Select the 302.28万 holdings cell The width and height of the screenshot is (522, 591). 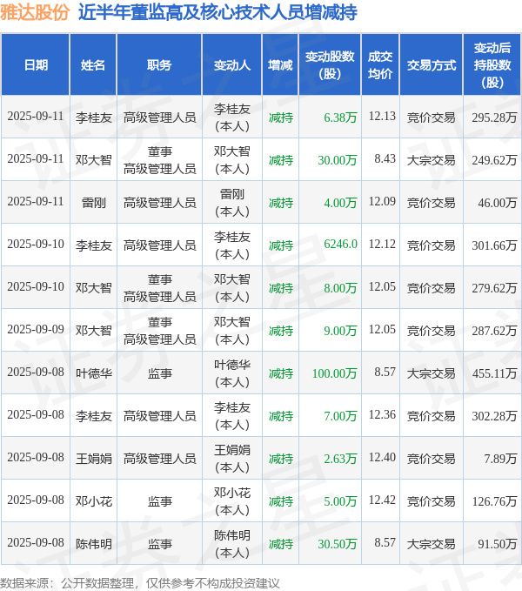pos(494,415)
